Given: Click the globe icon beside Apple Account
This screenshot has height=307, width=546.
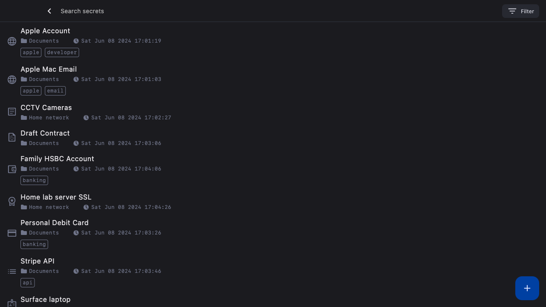Looking at the screenshot, I should [12, 41].
